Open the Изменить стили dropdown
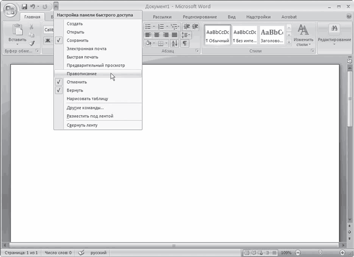 pyautogui.click(x=303, y=35)
